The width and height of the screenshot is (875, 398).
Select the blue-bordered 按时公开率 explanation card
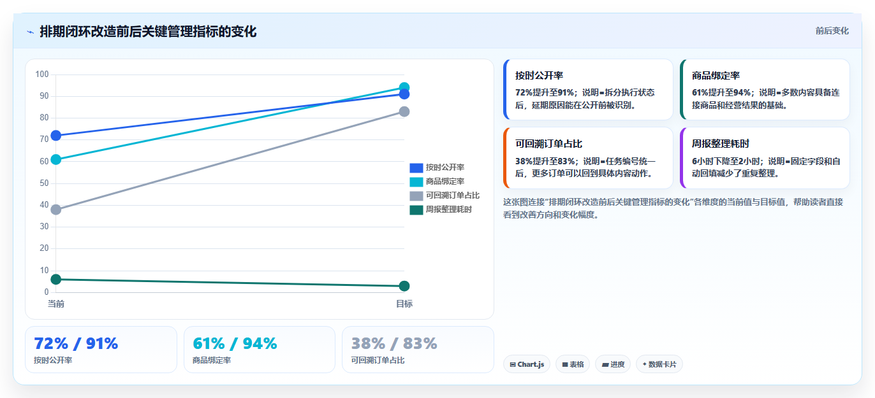click(x=588, y=90)
